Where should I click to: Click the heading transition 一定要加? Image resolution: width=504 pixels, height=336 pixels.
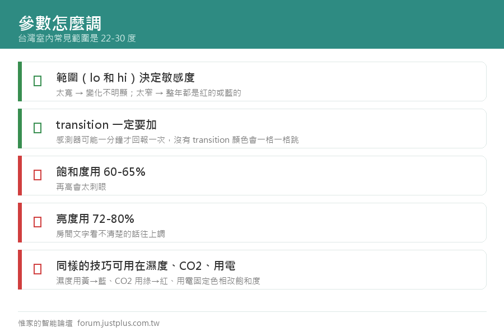pyautogui.click(x=106, y=125)
